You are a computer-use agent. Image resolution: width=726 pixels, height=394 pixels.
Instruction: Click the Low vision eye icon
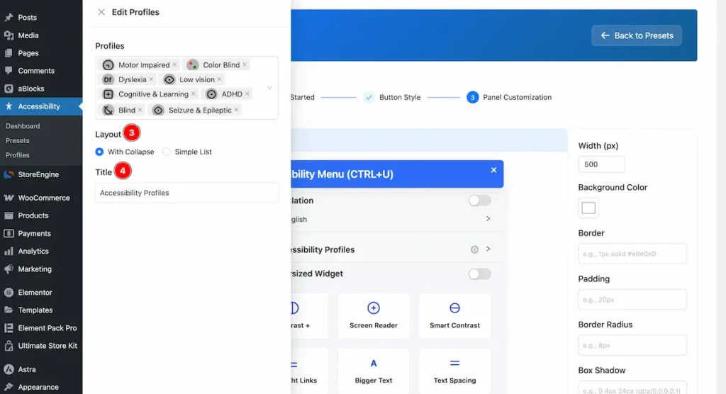coord(169,79)
